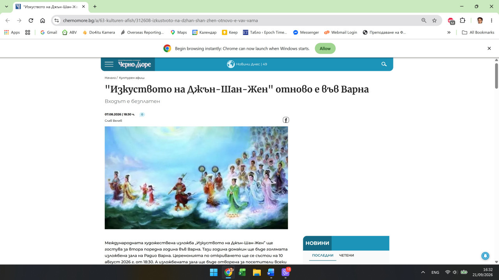
Task: Open the volume control in system tray
Action: pyautogui.click(x=455, y=272)
